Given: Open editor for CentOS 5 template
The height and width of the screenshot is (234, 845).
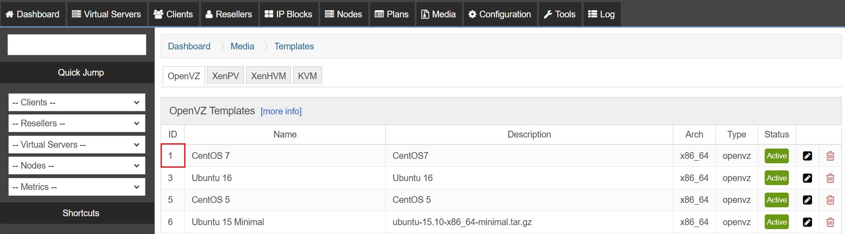Looking at the screenshot, I should (x=807, y=200).
